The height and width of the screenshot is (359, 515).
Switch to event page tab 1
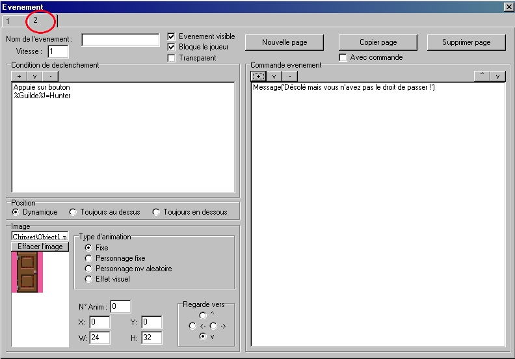coord(8,21)
